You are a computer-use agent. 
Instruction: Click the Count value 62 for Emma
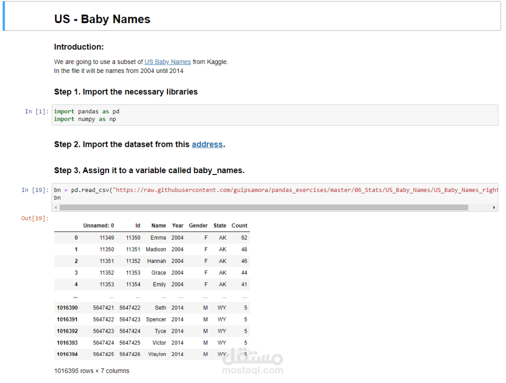[244, 238]
